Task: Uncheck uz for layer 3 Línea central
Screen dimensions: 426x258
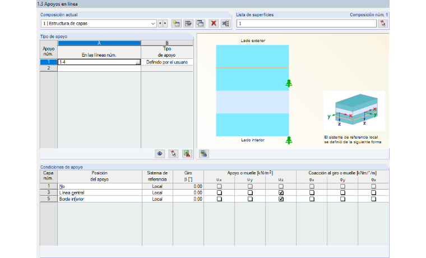Action: (281, 193)
